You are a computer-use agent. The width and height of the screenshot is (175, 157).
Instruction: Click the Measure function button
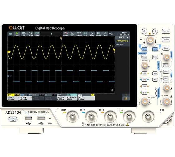(144, 57)
